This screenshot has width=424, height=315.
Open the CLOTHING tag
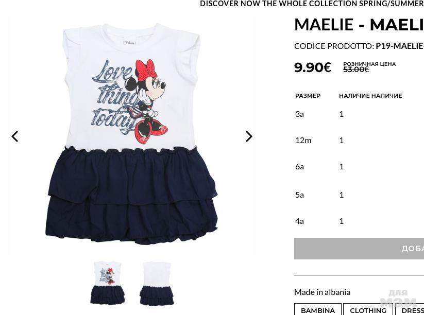[368, 310]
